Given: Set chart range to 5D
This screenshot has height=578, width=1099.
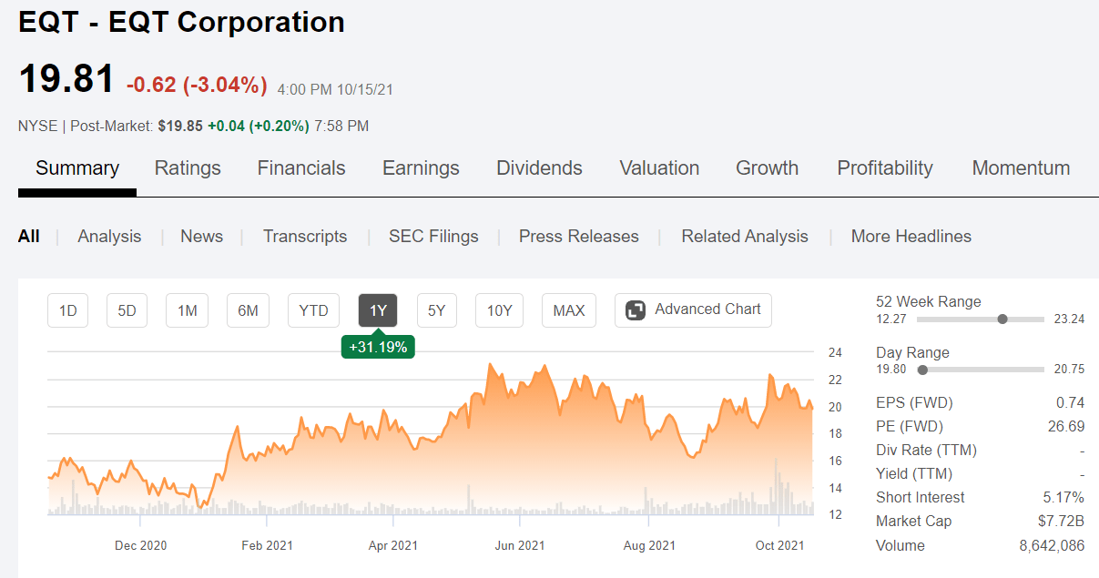Looking at the screenshot, I should (x=127, y=310).
